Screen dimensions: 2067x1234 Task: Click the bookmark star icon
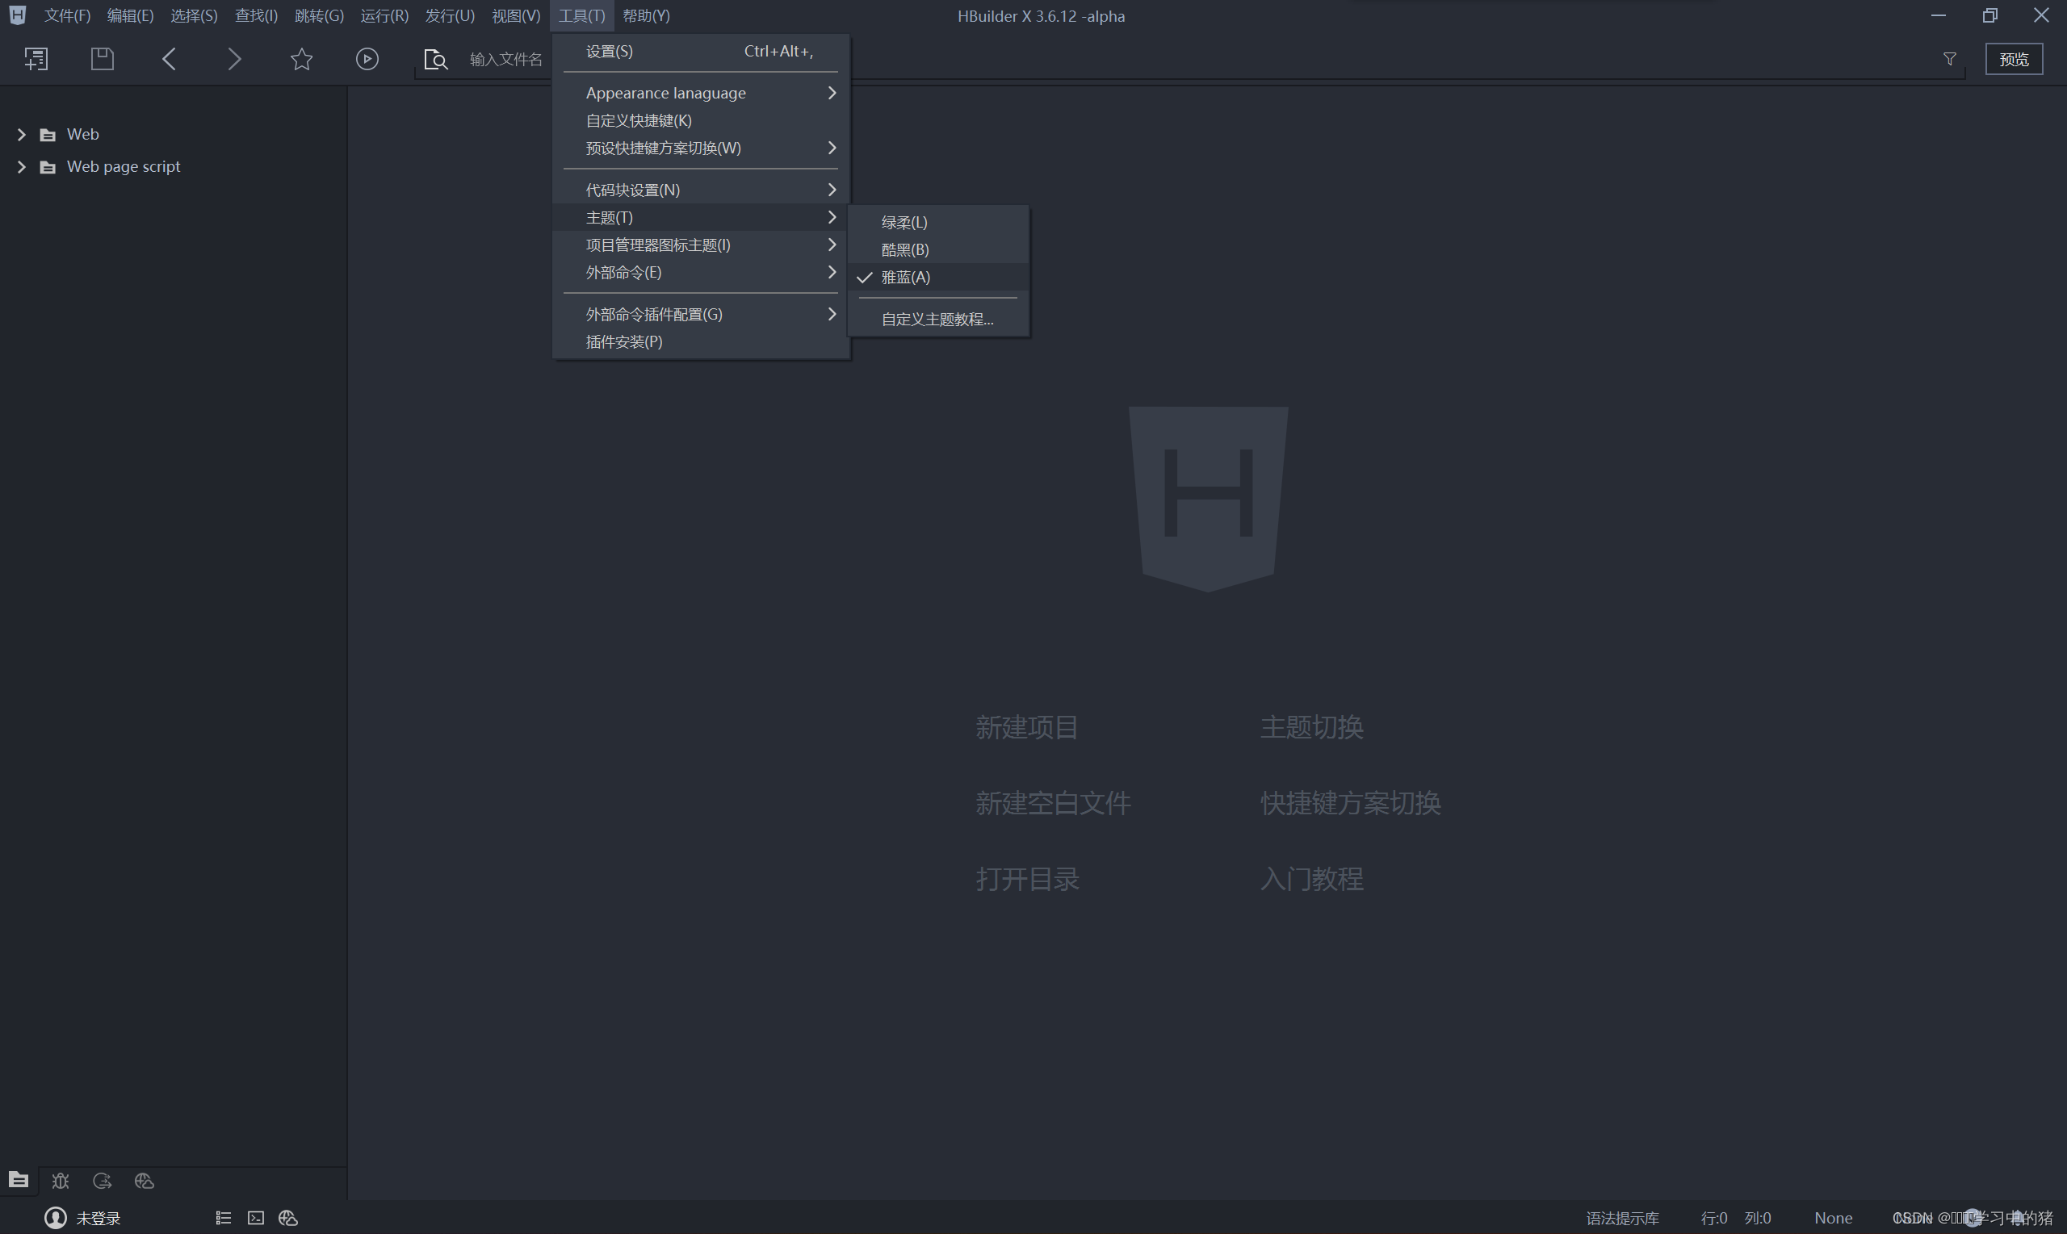(301, 59)
